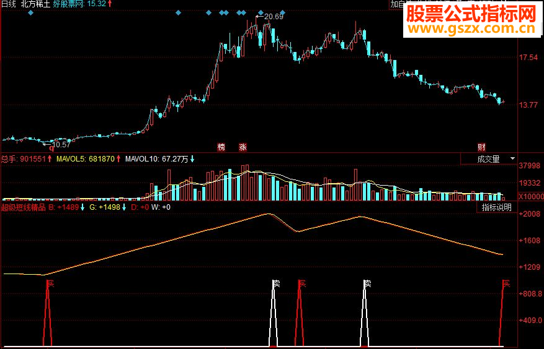
Task: Click the B: +1489 indicator value
Action: pos(66,207)
